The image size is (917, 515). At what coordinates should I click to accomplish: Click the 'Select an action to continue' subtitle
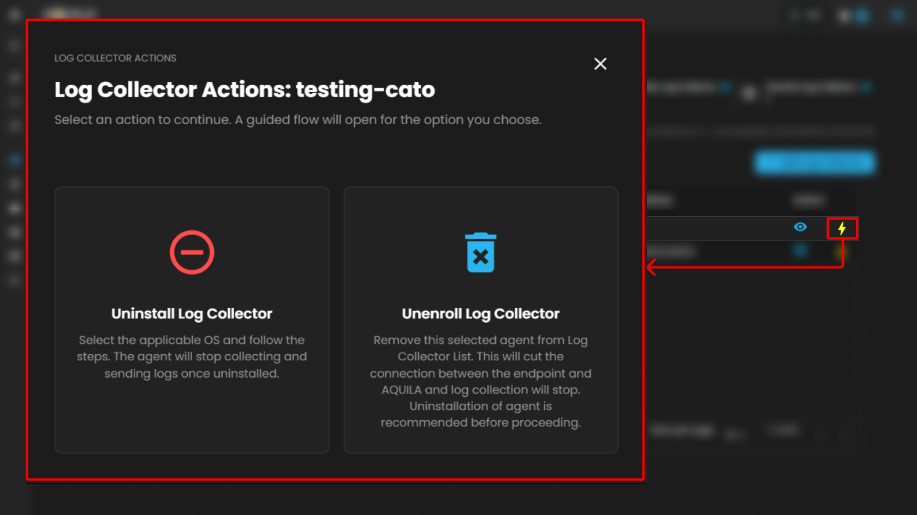[297, 120]
